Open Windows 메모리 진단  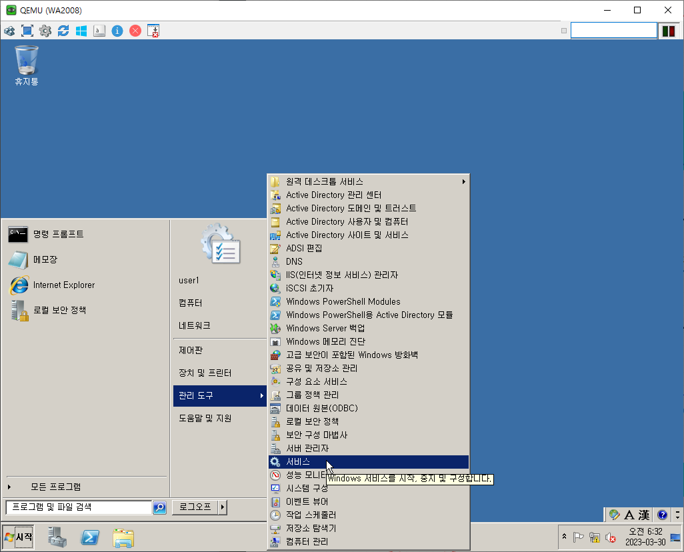pyautogui.click(x=369, y=341)
